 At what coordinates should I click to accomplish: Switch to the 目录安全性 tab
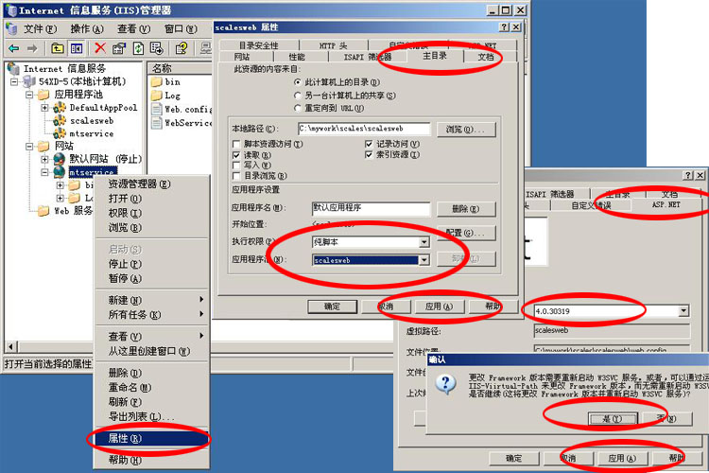(259, 45)
